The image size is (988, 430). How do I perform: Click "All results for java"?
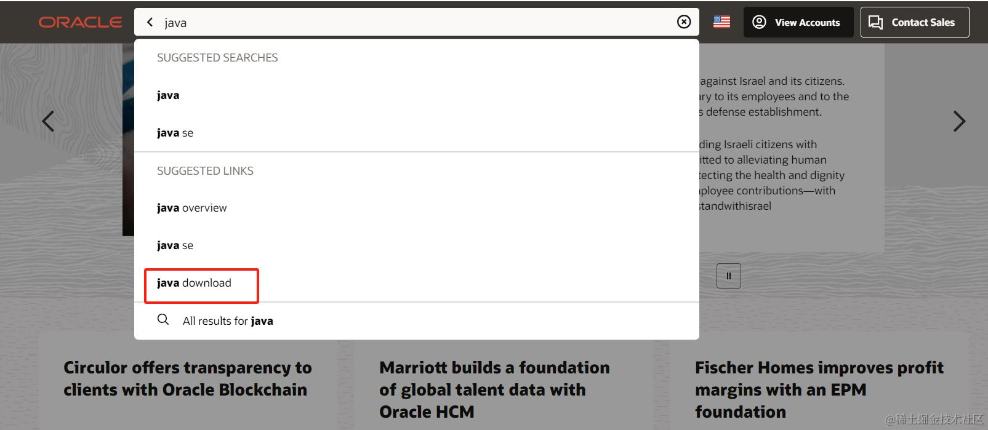click(228, 321)
